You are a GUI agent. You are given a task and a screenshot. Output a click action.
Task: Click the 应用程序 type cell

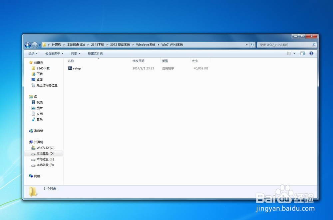click(x=168, y=68)
